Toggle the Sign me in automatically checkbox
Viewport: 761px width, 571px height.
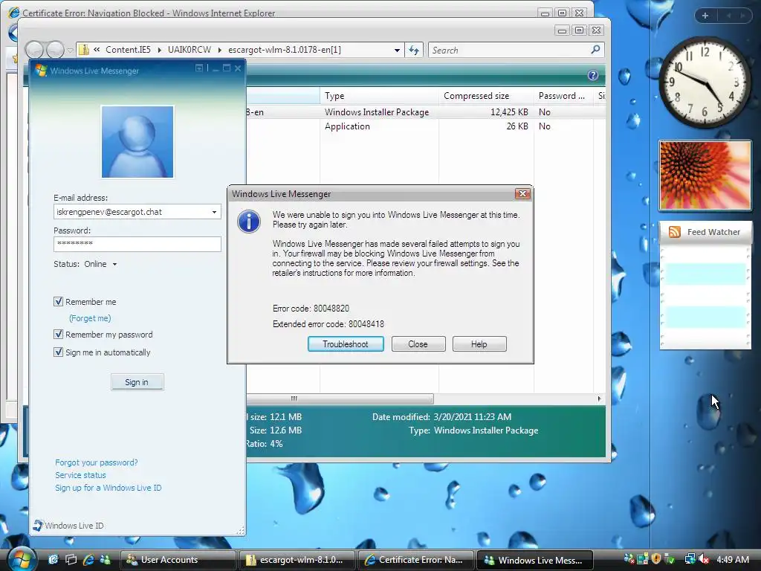pos(58,352)
